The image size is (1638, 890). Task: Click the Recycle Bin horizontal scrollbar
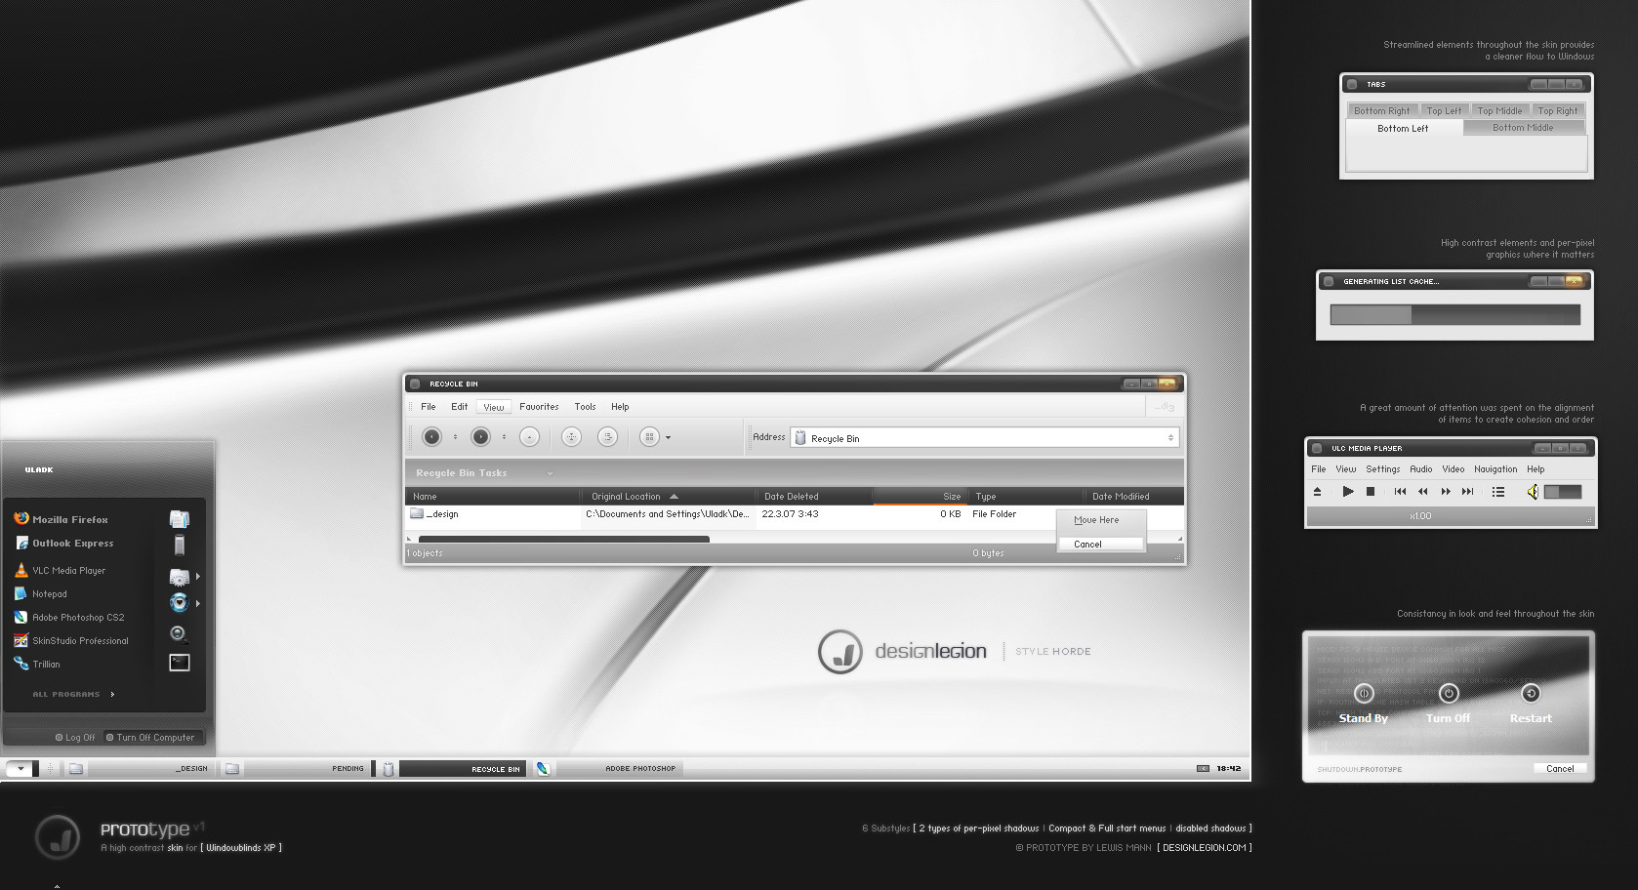click(563, 539)
